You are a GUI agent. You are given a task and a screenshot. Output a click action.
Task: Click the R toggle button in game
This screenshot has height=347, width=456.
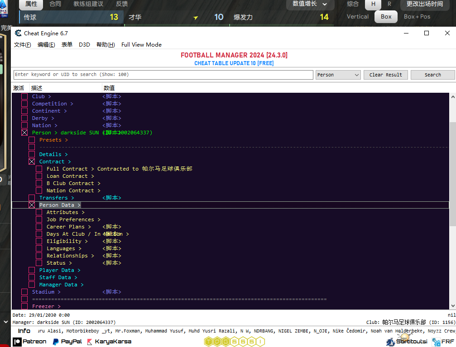pos(389,4)
